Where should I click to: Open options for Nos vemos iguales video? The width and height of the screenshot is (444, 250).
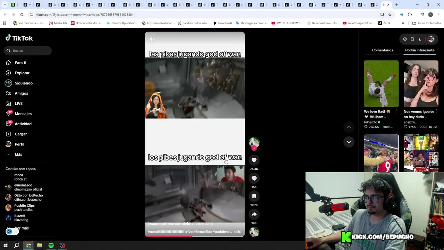(437, 111)
